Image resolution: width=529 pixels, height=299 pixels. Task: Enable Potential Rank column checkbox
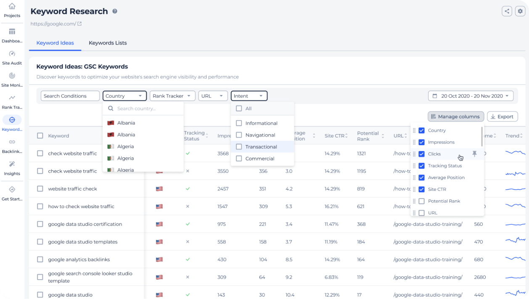(422, 201)
